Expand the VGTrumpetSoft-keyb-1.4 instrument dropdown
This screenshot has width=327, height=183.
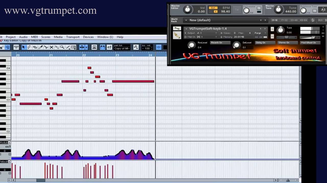pyautogui.click(x=186, y=29)
